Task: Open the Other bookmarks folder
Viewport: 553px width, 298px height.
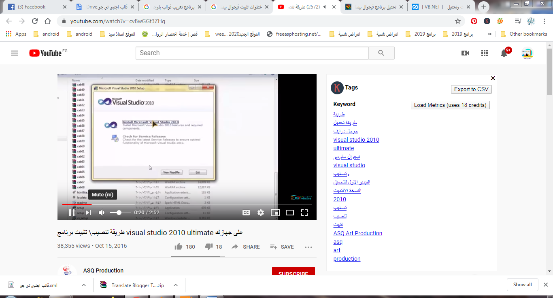Action: 524,34
